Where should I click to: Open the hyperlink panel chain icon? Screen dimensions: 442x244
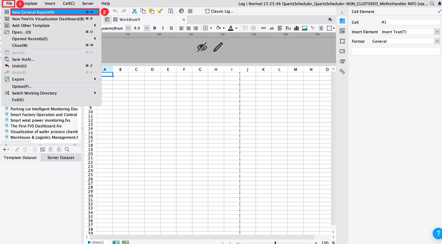point(342,71)
